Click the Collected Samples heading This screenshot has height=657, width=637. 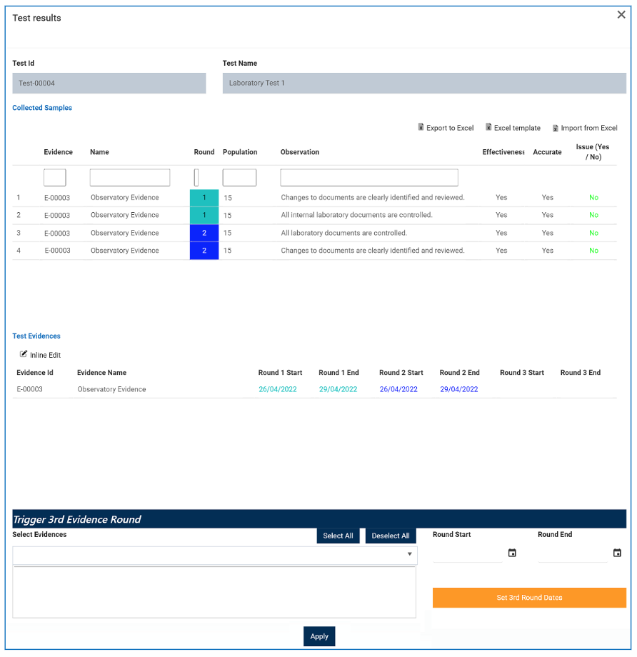[42, 108]
